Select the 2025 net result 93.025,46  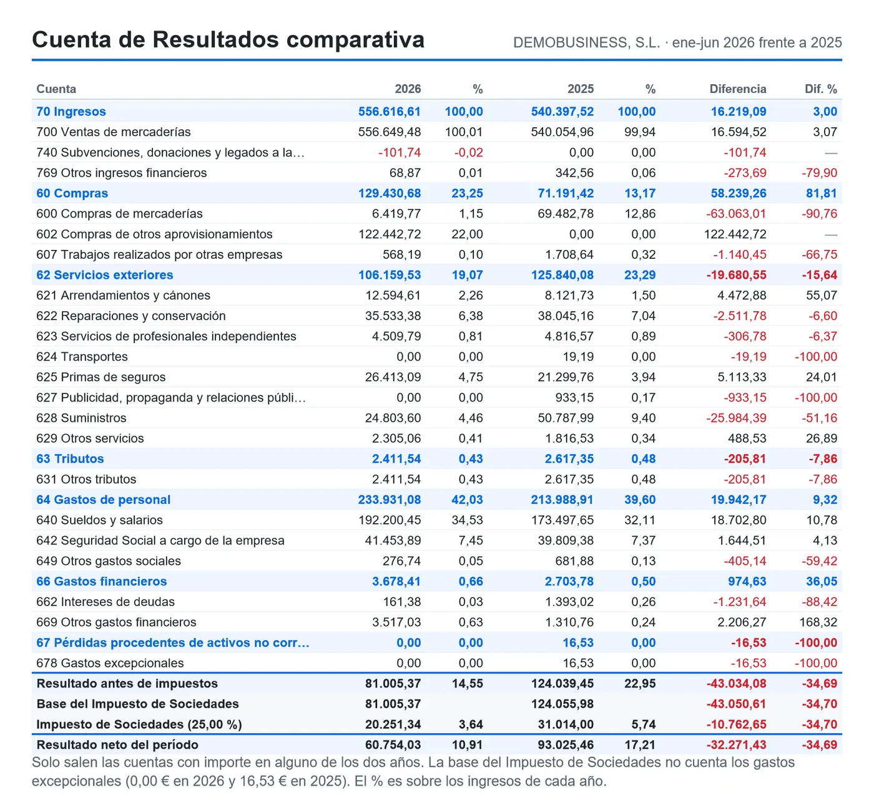point(566,745)
